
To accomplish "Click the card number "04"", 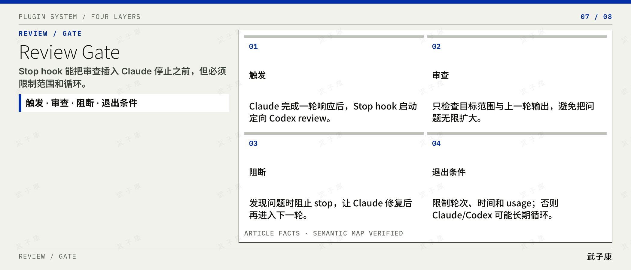I will (x=436, y=144).
